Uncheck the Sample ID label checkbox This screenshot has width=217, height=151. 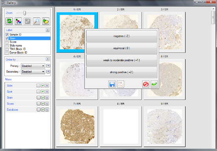pos(7,35)
